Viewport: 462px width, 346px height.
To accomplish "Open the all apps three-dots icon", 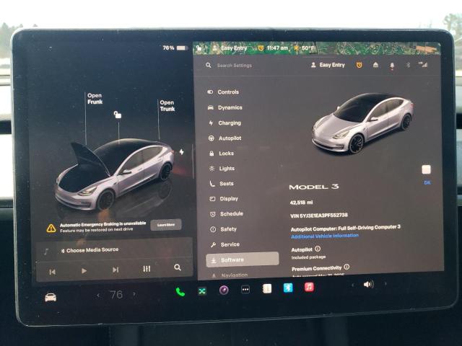I will (x=245, y=290).
